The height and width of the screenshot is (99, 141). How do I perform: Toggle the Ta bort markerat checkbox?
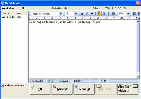click(3, 85)
